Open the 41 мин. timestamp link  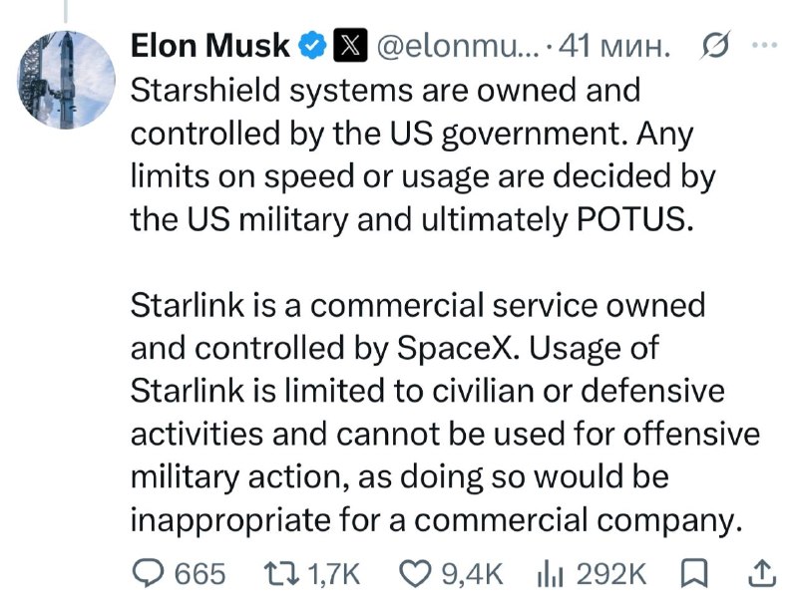[614, 46]
